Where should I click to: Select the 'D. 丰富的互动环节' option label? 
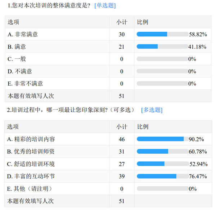click(x=31, y=176)
